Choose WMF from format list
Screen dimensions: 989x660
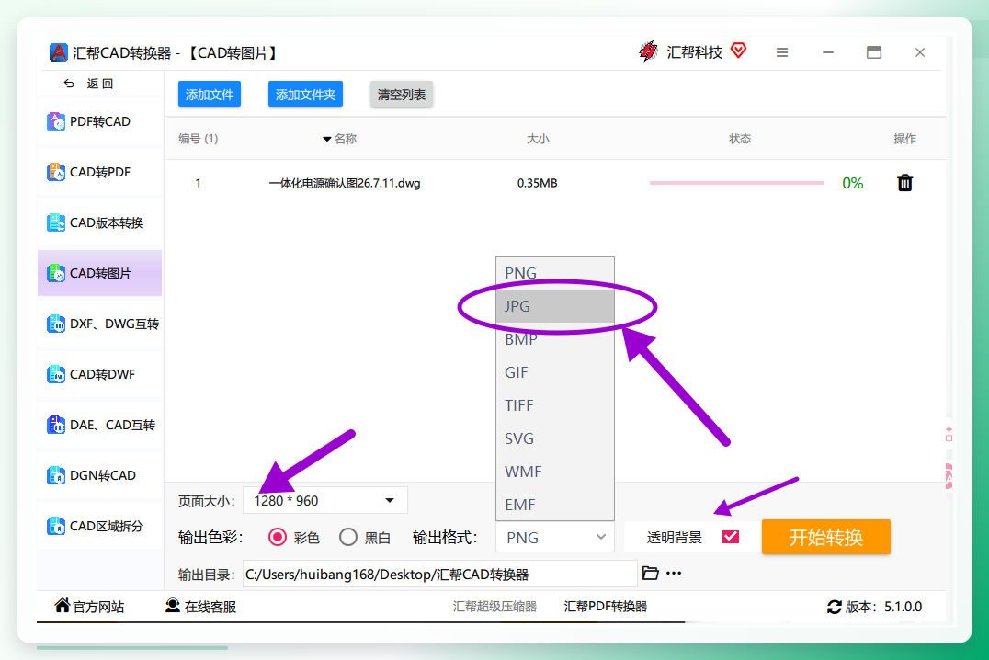click(x=555, y=472)
